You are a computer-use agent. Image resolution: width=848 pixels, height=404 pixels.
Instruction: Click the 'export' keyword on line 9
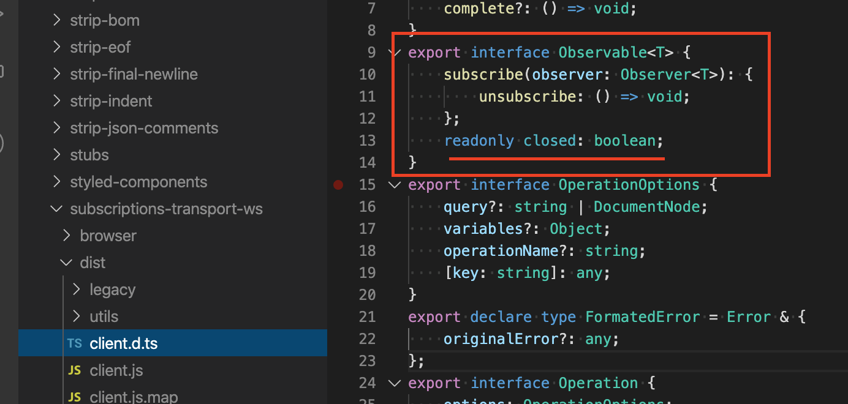[434, 53]
